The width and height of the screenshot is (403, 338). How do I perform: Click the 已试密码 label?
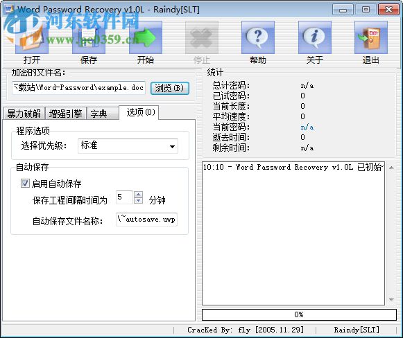[x=231, y=96]
